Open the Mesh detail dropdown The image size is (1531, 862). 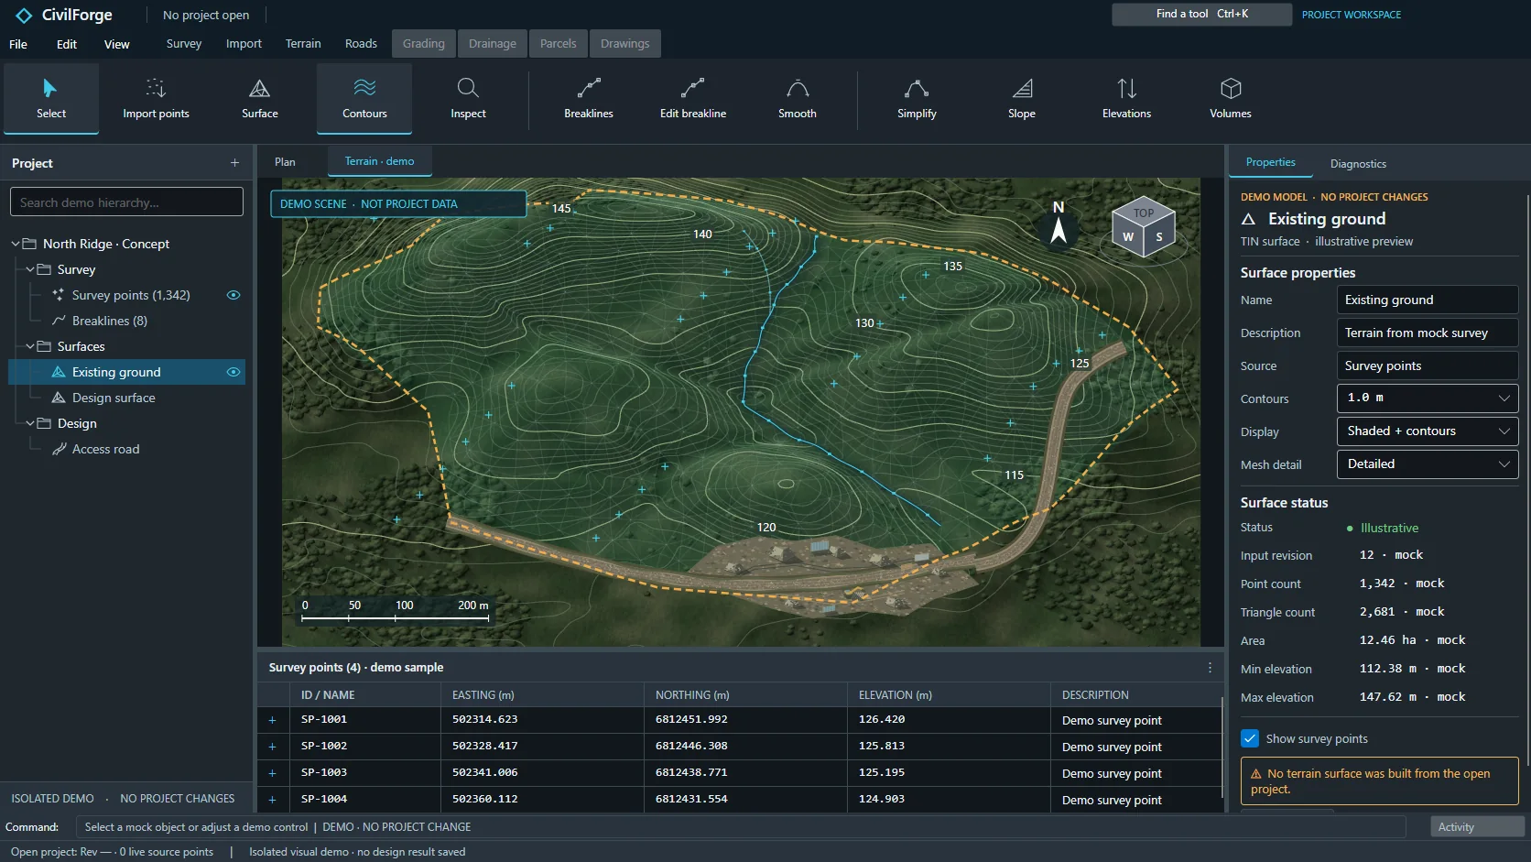click(x=1428, y=464)
